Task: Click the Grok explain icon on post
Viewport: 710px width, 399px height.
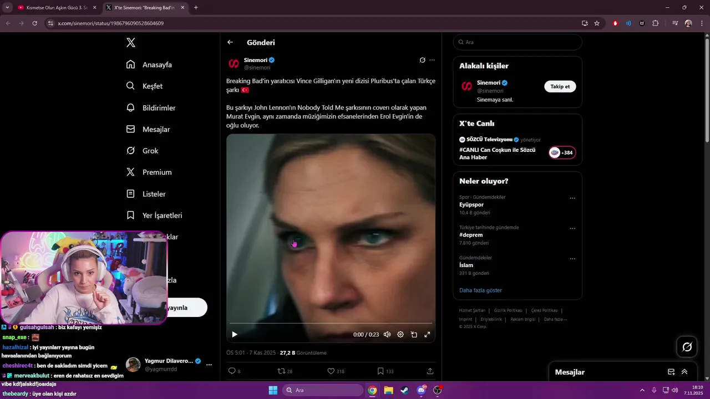Action: 422,60
